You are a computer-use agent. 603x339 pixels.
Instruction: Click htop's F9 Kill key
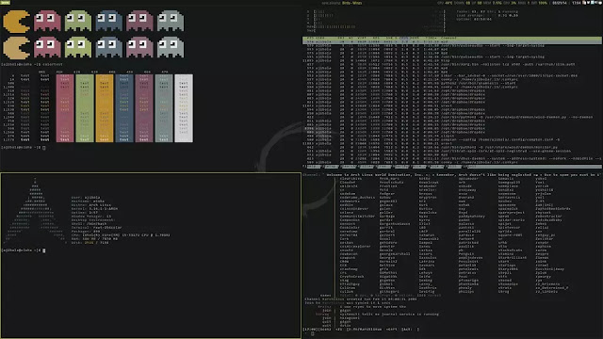click(x=454, y=167)
